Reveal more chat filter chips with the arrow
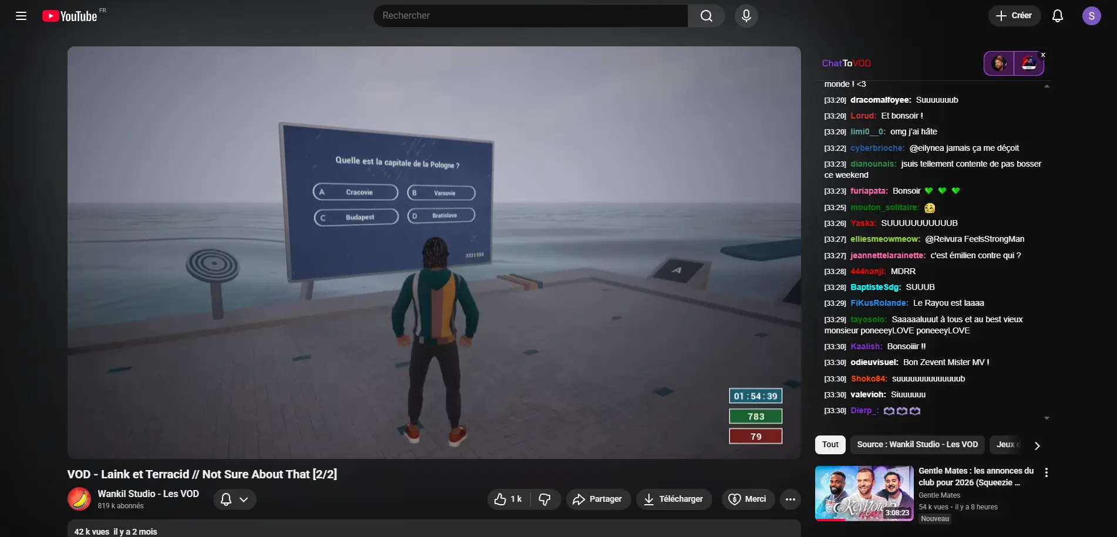This screenshot has width=1117, height=537. point(1037,446)
